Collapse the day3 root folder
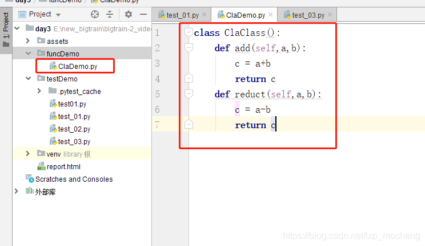Viewport: 425px width, 246px height. coord(17,28)
